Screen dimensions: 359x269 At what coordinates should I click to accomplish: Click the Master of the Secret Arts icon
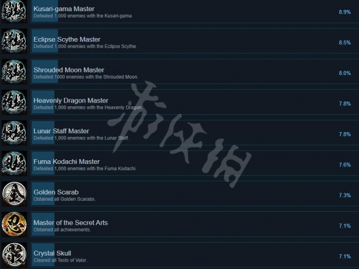pyautogui.click(x=14, y=224)
